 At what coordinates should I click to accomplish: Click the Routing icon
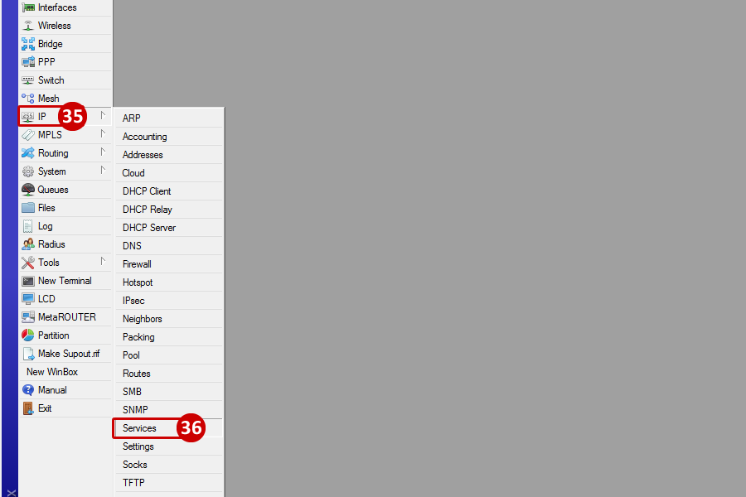coord(28,153)
